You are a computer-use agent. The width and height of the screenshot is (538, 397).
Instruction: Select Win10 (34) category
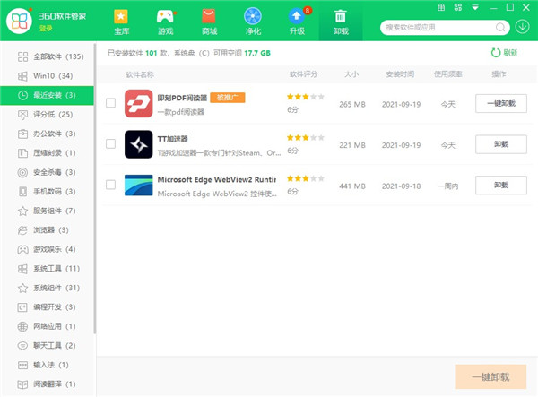47,76
